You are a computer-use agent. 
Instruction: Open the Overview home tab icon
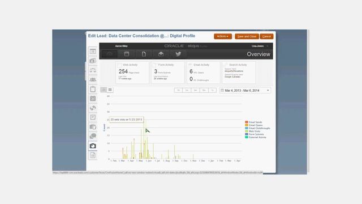tap(109, 54)
